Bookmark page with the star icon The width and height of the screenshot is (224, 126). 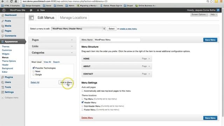tap(211, 1)
